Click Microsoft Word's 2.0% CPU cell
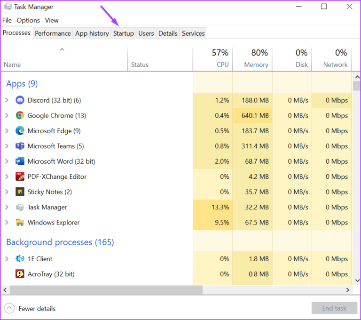The height and width of the screenshot is (320, 361). pos(212,161)
